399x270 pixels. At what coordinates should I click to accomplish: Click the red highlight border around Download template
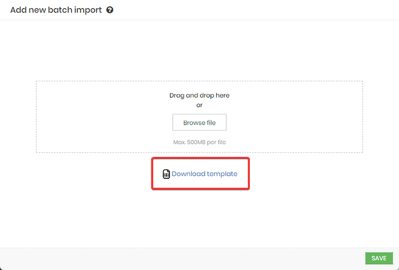[201, 158]
